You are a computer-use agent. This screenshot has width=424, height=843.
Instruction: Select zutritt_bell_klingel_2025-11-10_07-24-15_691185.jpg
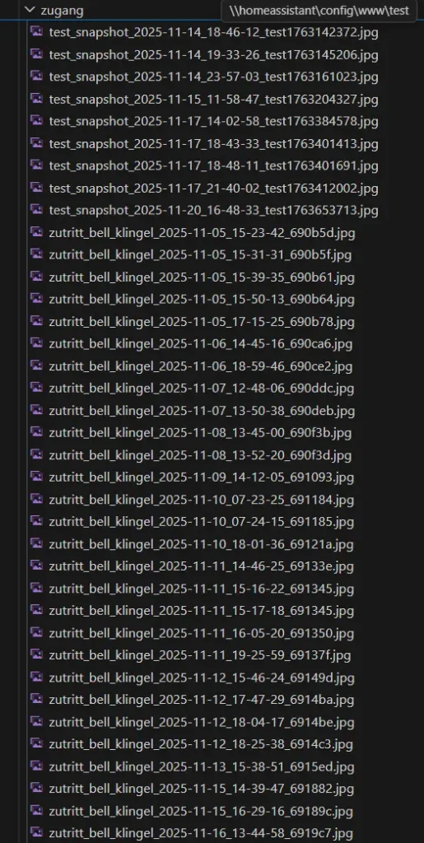202,521
